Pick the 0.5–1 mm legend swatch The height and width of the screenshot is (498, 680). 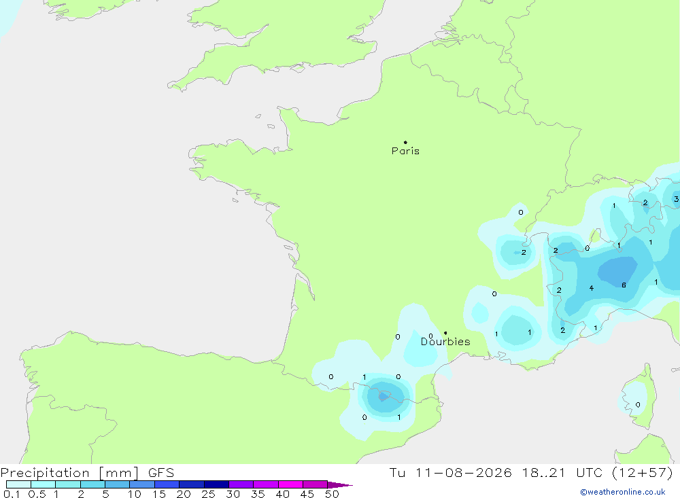click(x=43, y=484)
